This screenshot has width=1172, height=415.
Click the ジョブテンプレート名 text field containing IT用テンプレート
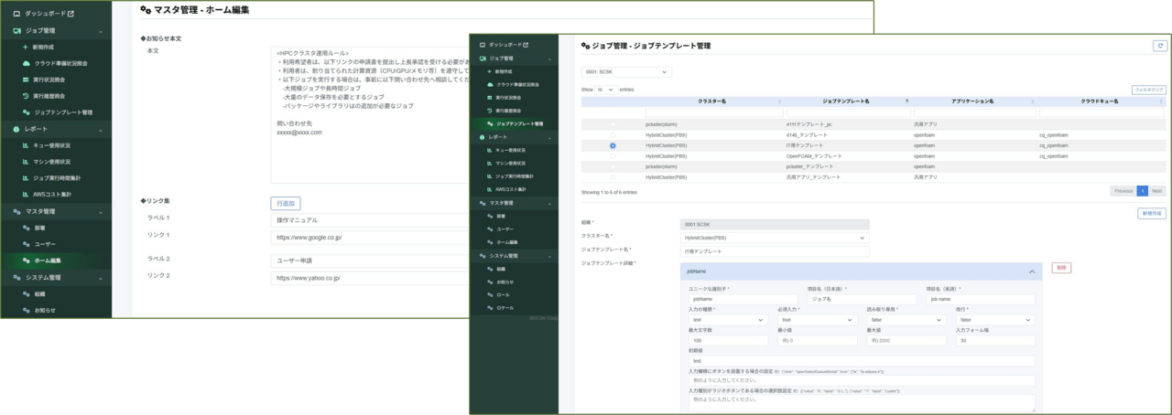[775, 250]
